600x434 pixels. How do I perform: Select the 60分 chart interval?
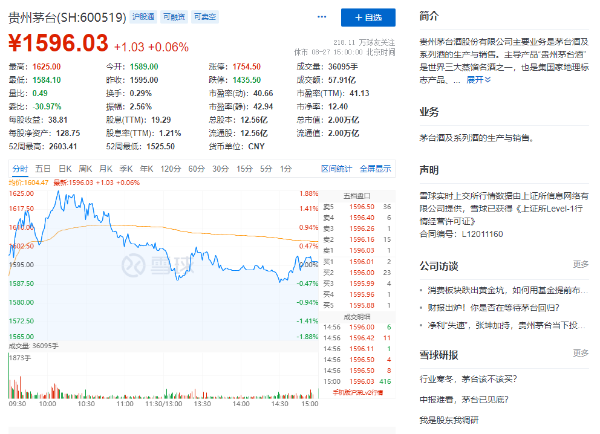(197, 169)
